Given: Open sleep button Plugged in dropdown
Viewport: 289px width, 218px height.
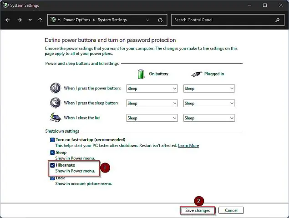Looking at the screenshot, I should click(x=208, y=103).
